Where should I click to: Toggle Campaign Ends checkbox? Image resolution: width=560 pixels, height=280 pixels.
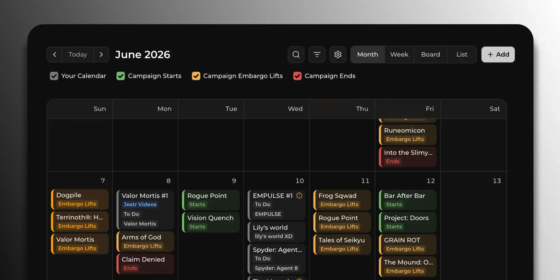click(x=297, y=76)
